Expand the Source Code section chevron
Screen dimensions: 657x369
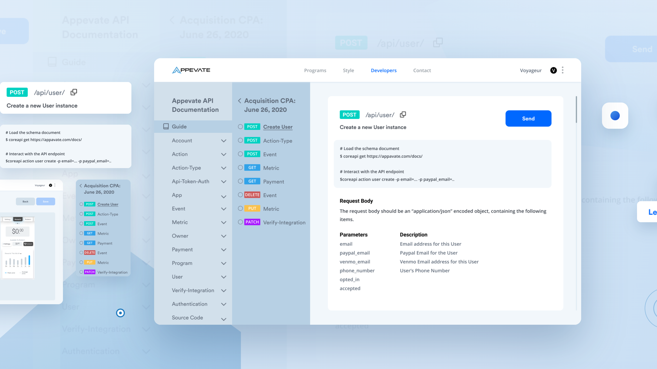[x=224, y=319]
